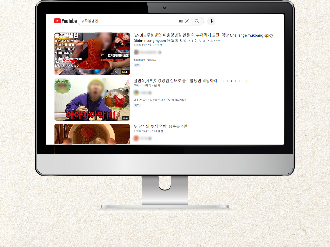Click the 14:43 duration badge on thumbnail

point(125,72)
